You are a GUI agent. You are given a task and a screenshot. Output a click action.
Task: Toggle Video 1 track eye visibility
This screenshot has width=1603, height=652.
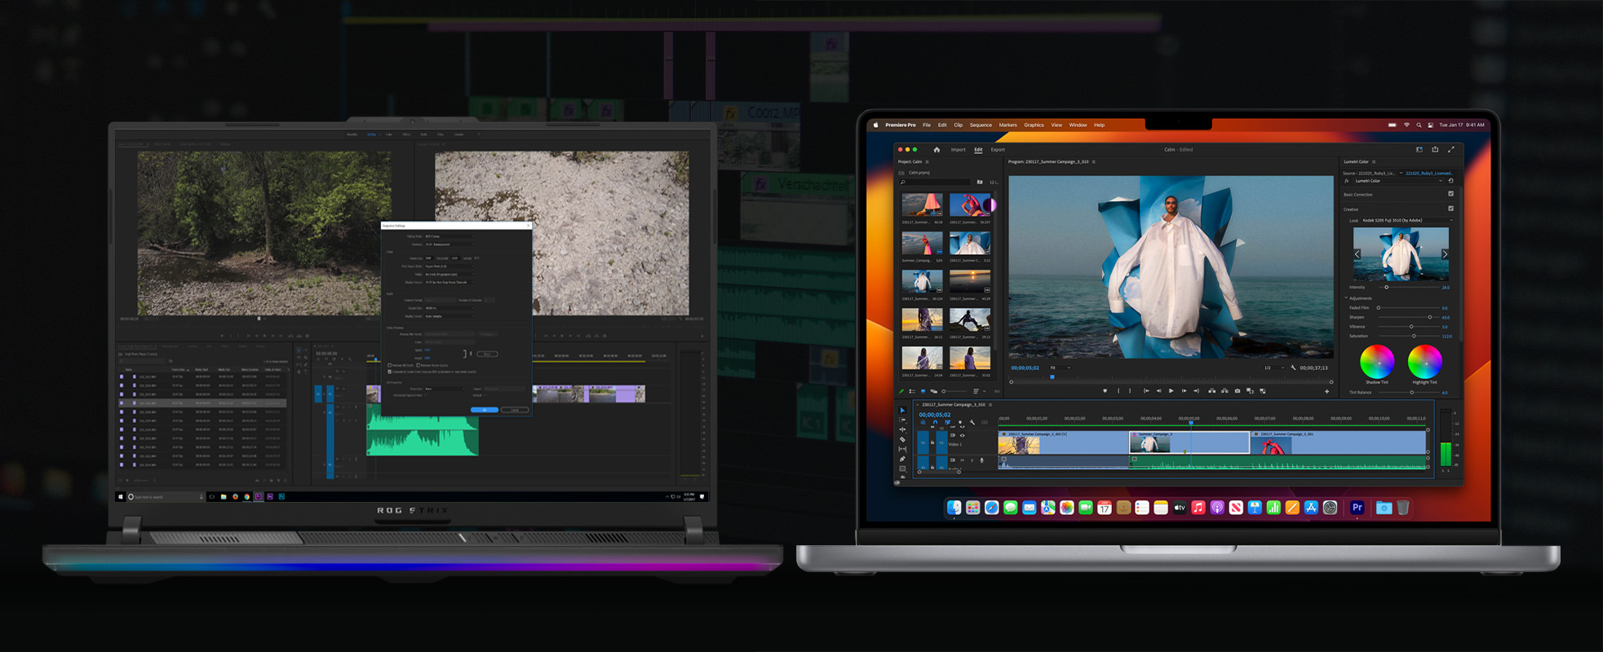tap(962, 435)
